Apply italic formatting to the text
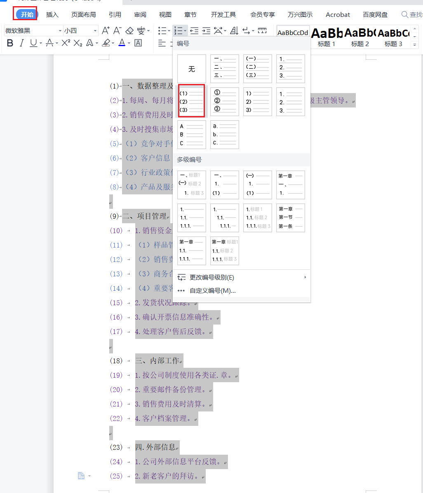Image resolution: width=423 pixels, height=493 pixels. click(22, 43)
